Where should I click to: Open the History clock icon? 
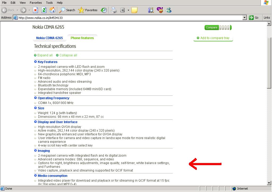point(104,10)
